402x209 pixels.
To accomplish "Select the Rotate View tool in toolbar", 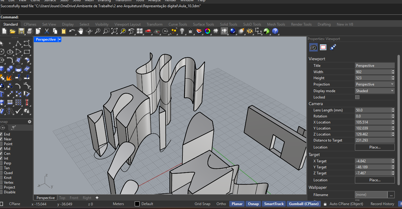I will coord(89,31).
